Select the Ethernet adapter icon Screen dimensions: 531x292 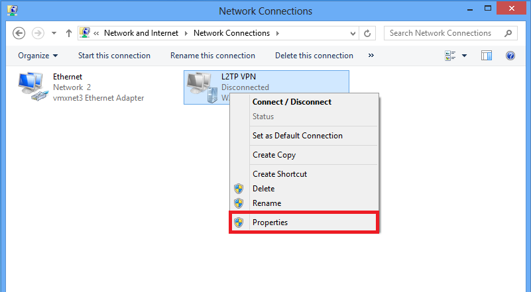[30, 87]
